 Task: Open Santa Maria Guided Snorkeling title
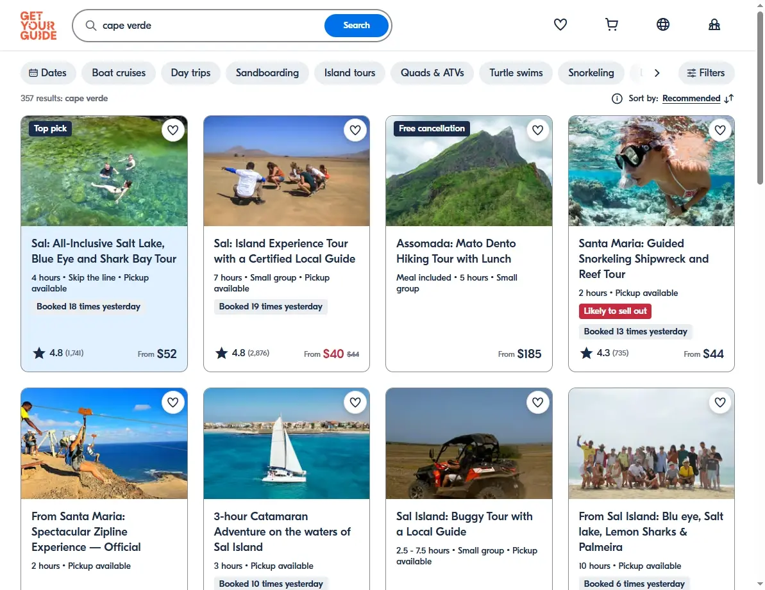[644, 259]
